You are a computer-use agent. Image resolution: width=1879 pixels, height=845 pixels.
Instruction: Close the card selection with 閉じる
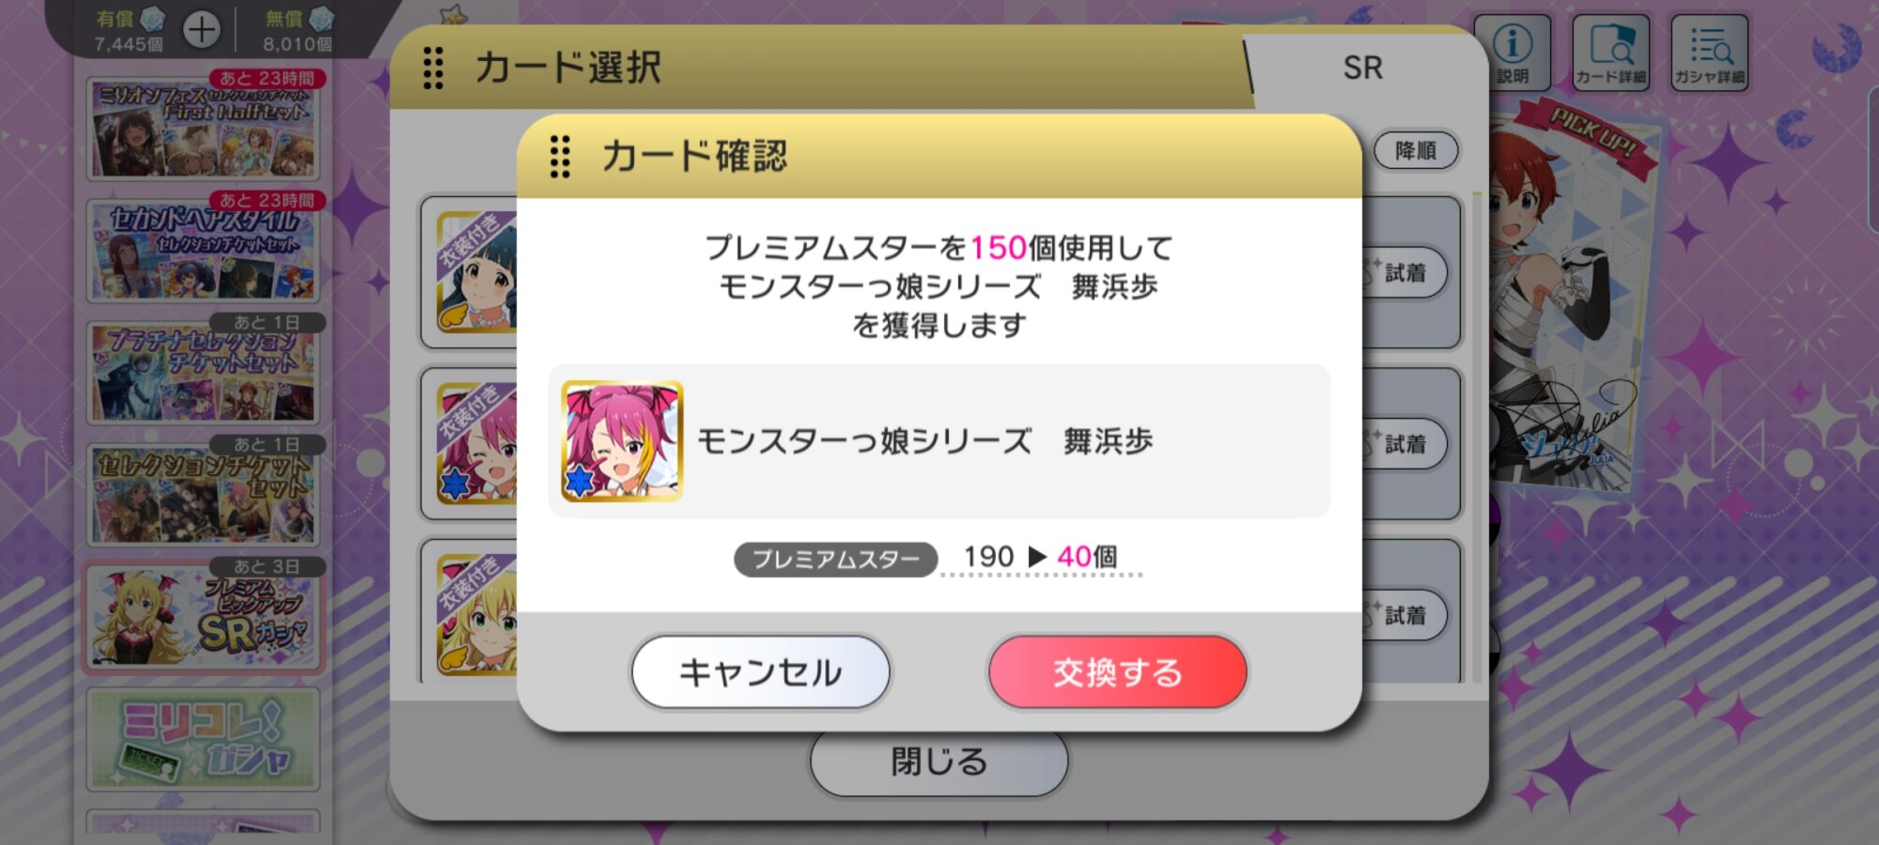point(939,762)
